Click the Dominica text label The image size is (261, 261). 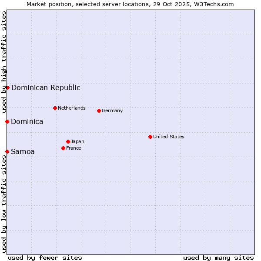27,122
